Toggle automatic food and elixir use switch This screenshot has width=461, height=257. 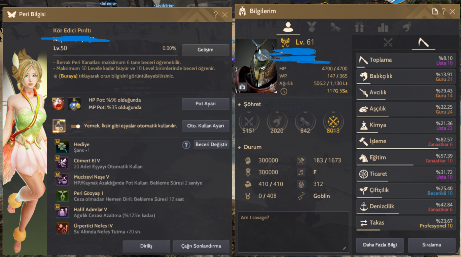pyautogui.click(x=75, y=126)
